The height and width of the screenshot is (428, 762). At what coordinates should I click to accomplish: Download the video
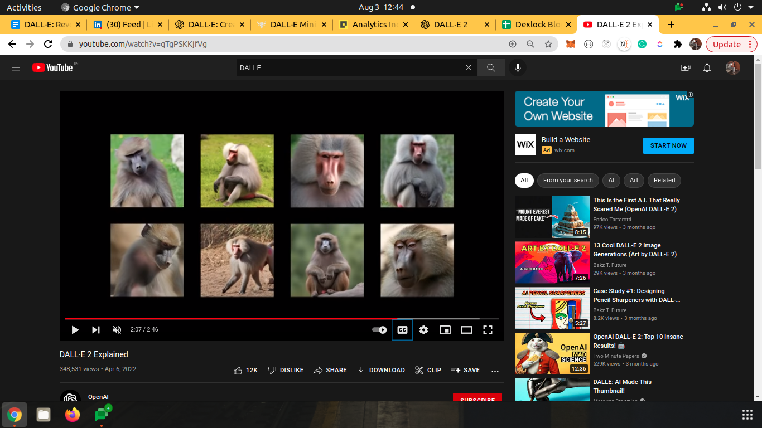click(381, 370)
